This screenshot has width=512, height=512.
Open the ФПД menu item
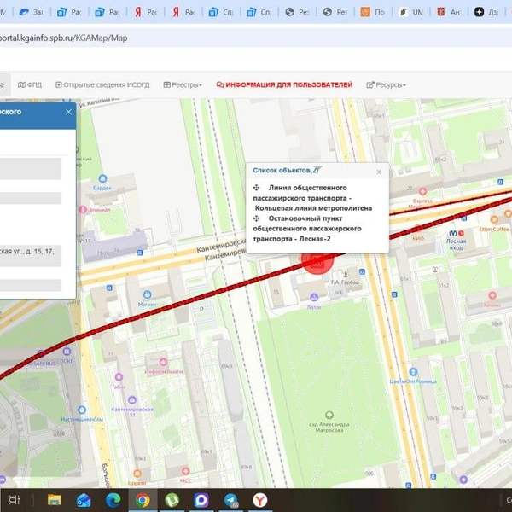click(30, 84)
